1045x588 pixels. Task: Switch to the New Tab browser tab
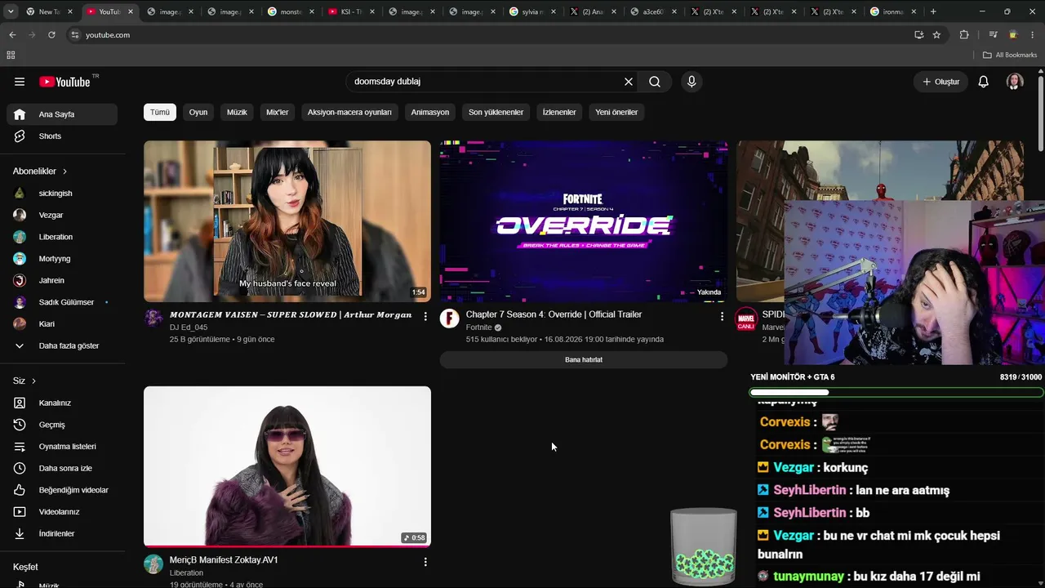point(49,11)
